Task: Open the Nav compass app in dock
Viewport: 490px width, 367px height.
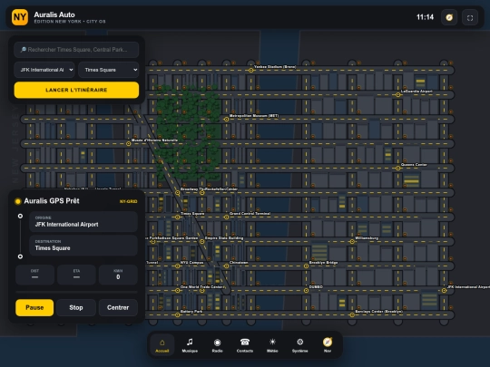Action: 328,345
